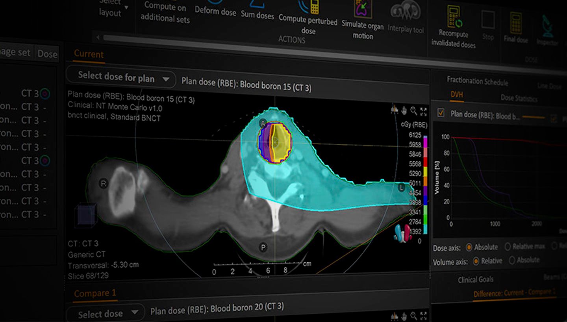Uncheck the Plan dose (RBE) DVH checkbox
The height and width of the screenshot is (322, 567).
point(441,114)
